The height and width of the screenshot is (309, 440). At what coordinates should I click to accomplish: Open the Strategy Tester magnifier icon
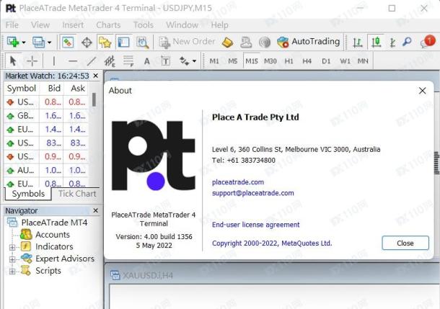[143, 42]
